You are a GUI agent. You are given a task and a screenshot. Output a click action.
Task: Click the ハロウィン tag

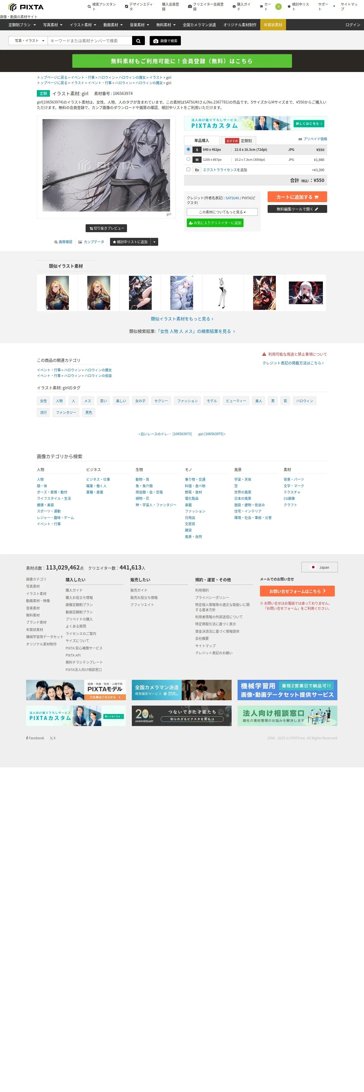pyautogui.click(x=305, y=401)
